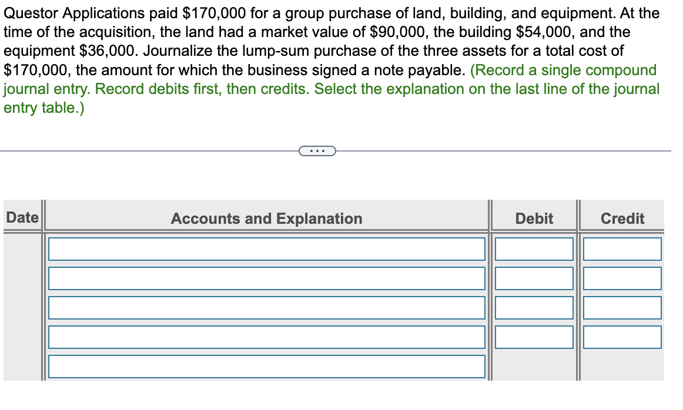Click first Credit amount field
The image size is (683, 410).
coord(622,248)
